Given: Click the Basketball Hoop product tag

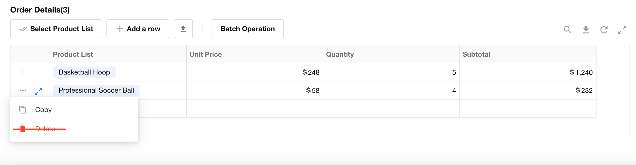Looking at the screenshot, I should [x=84, y=72].
